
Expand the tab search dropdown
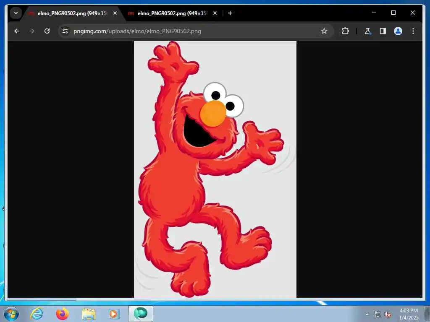tap(16, 13)
